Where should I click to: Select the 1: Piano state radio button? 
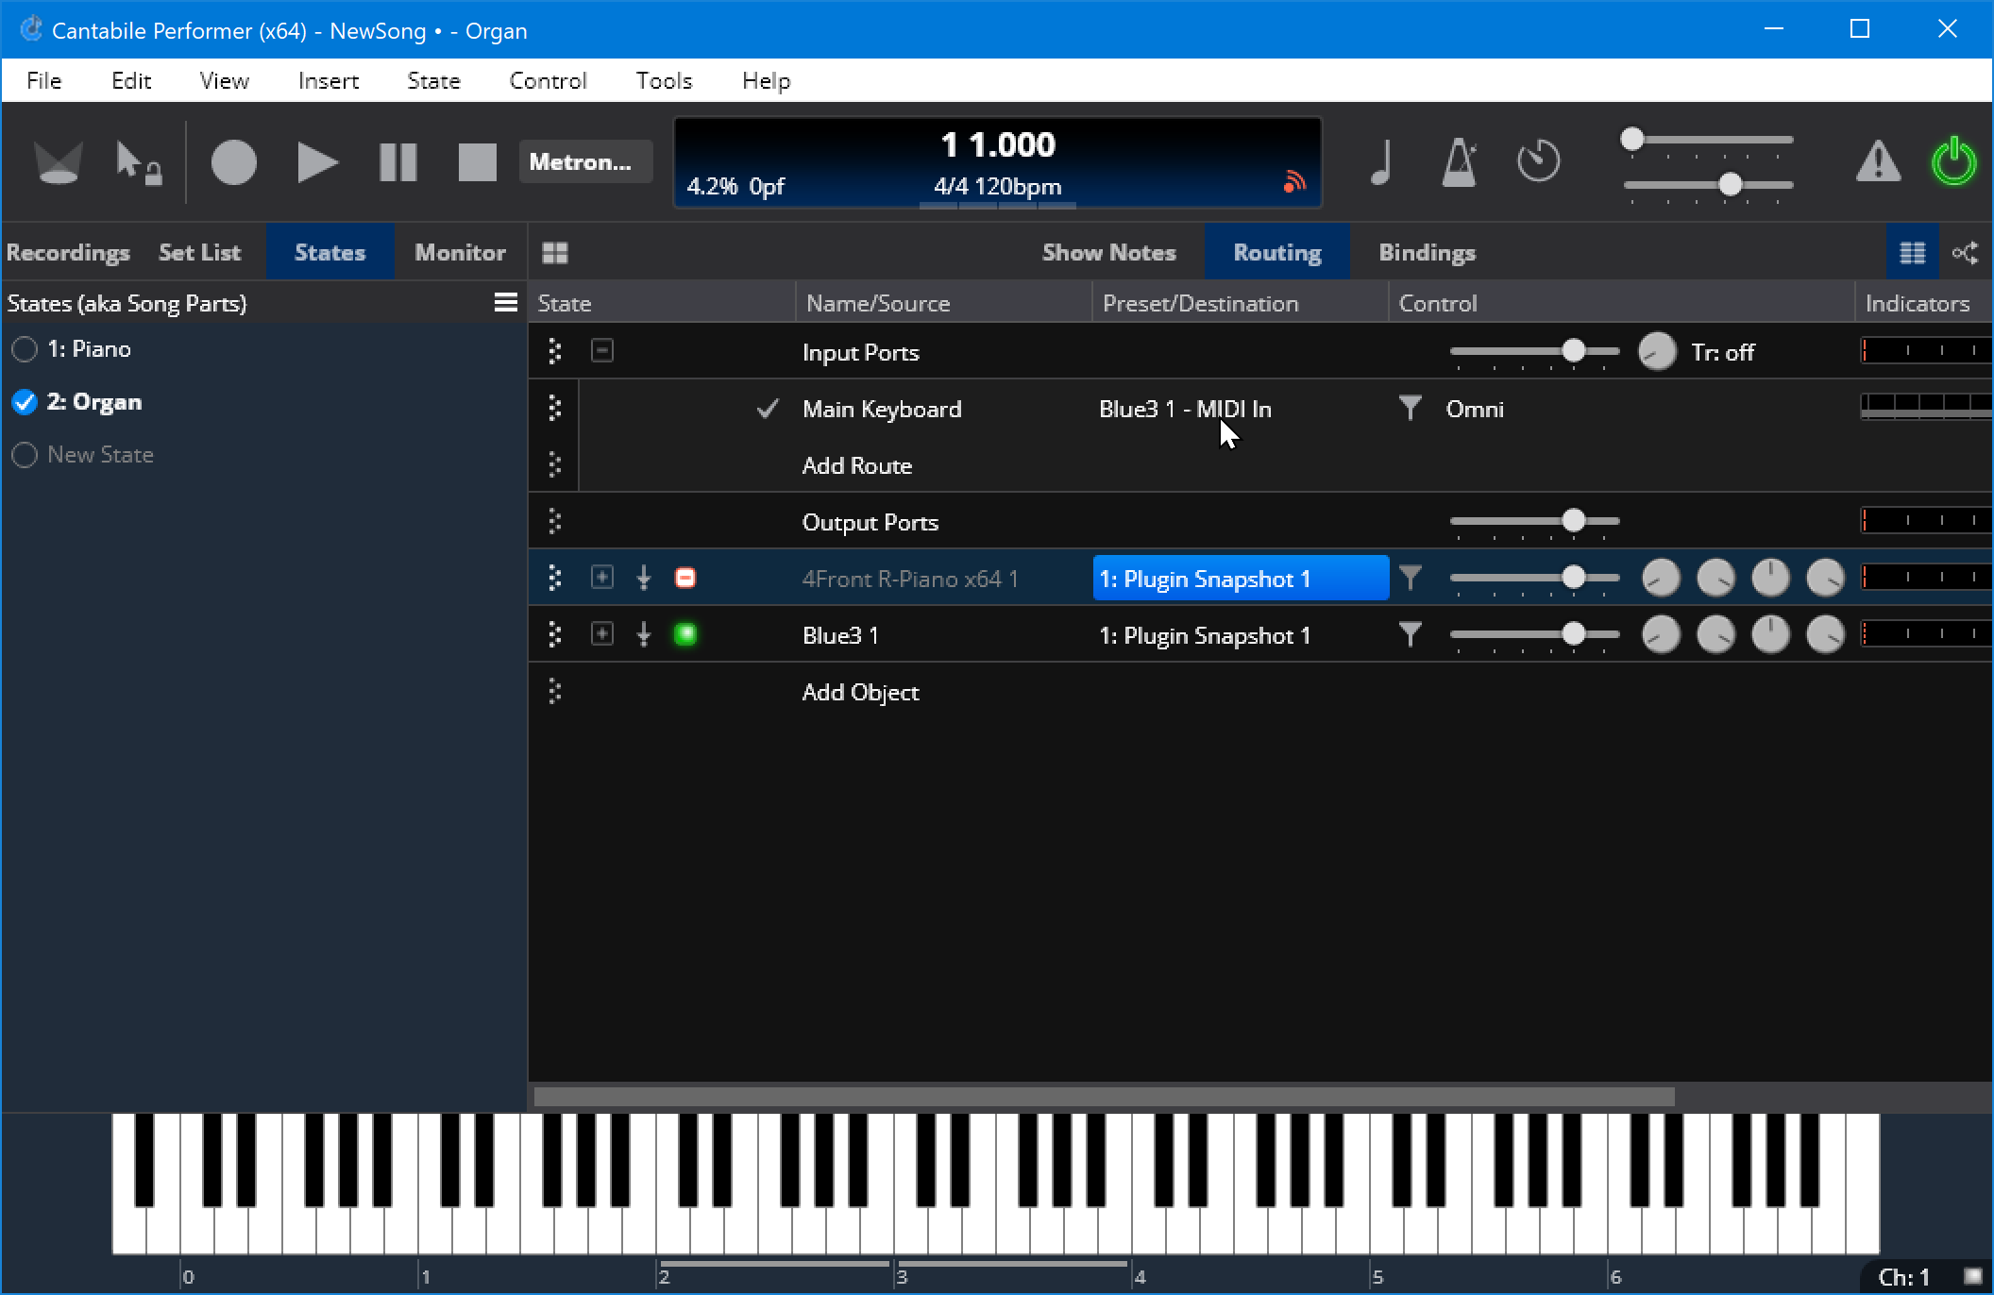click(x=25, y=349)
